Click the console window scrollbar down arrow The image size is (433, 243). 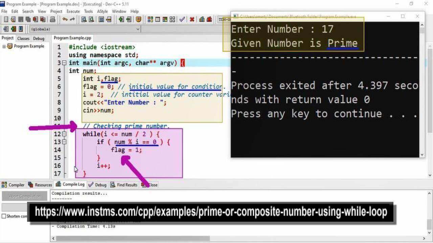(422, 155)
